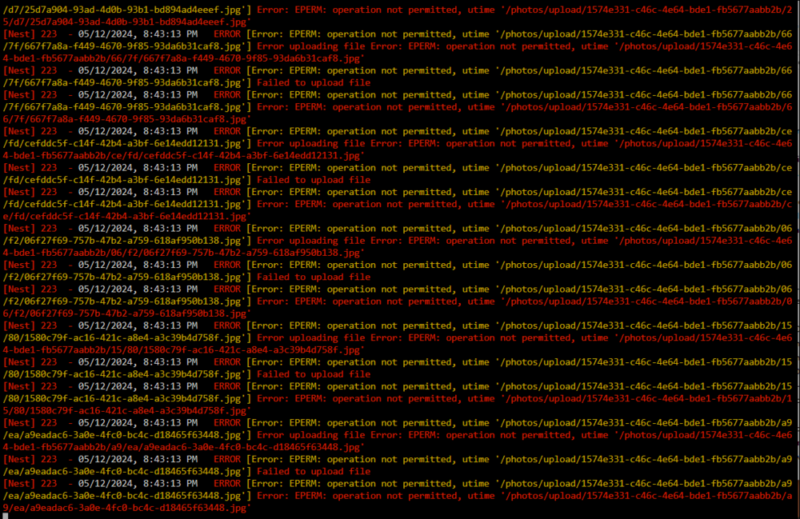
Task: Click red line starting '5/80/1580c79f-ac16'
Action: pyautogui.click(x=126, y=411)
